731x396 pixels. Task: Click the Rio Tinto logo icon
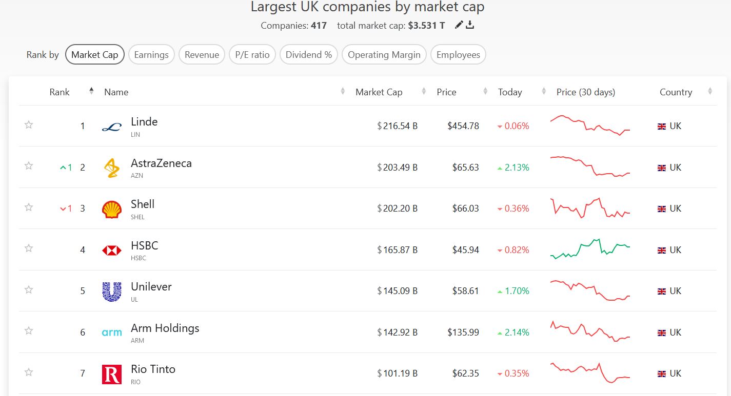112,374
